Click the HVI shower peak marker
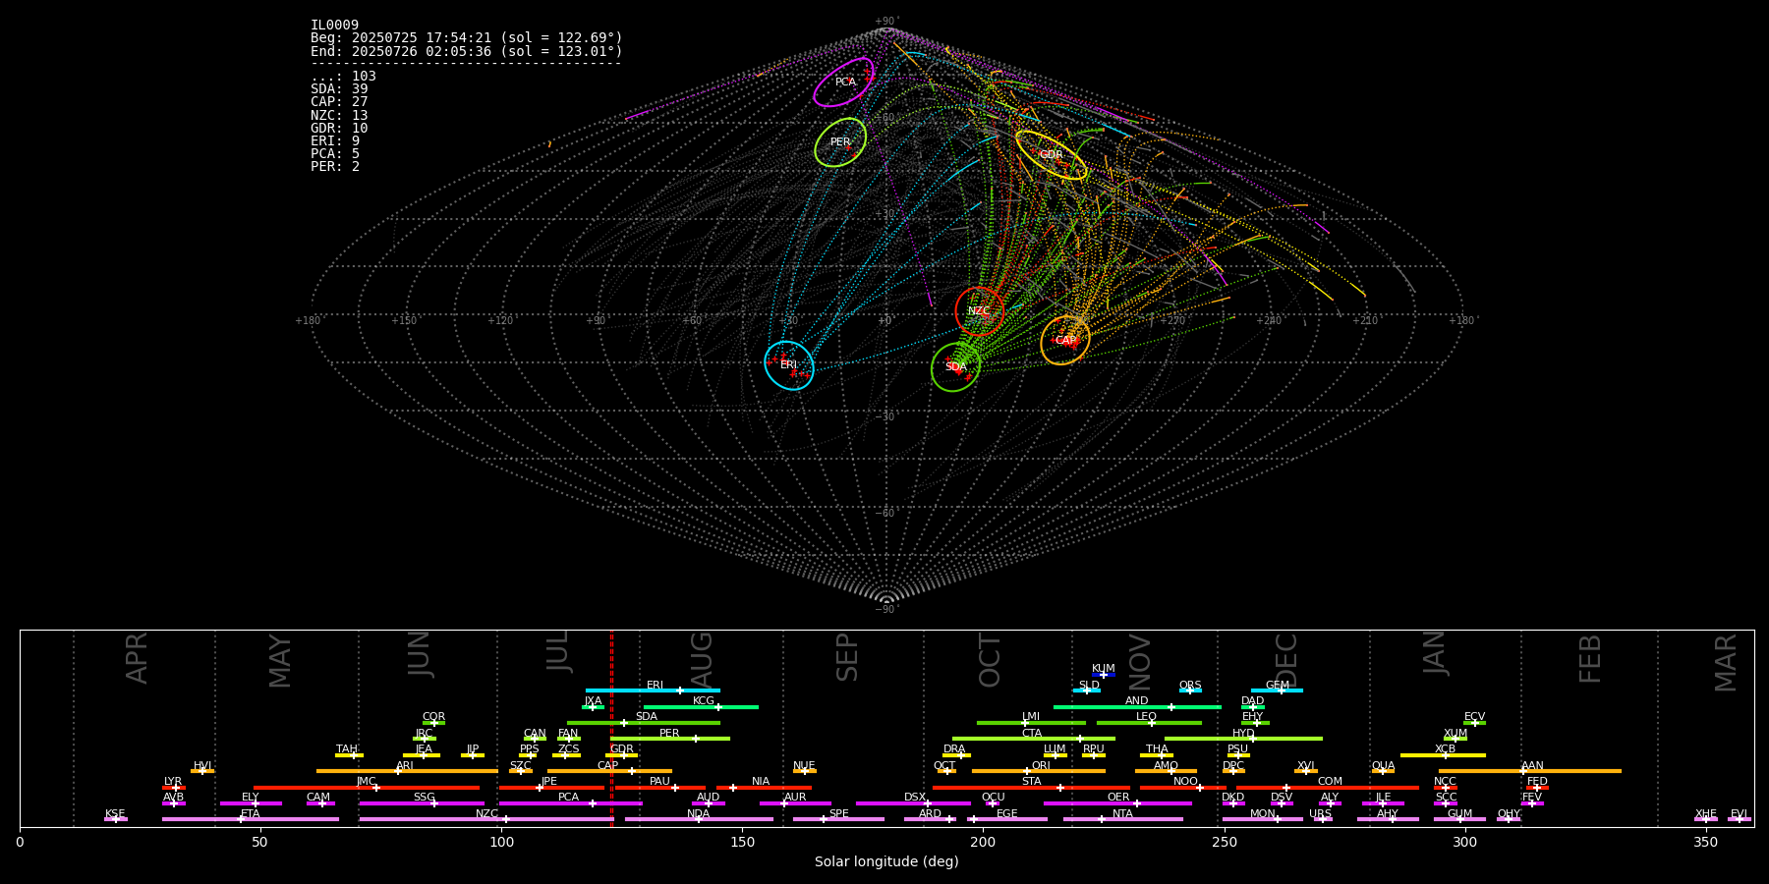 point(202,771)
